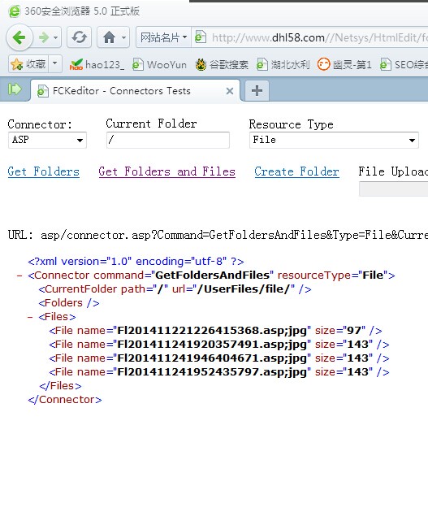This screenshot has width=428, height=525.
Task: Close the FCKeditor Connectors Tests tab
Action: tap(230, 91)
